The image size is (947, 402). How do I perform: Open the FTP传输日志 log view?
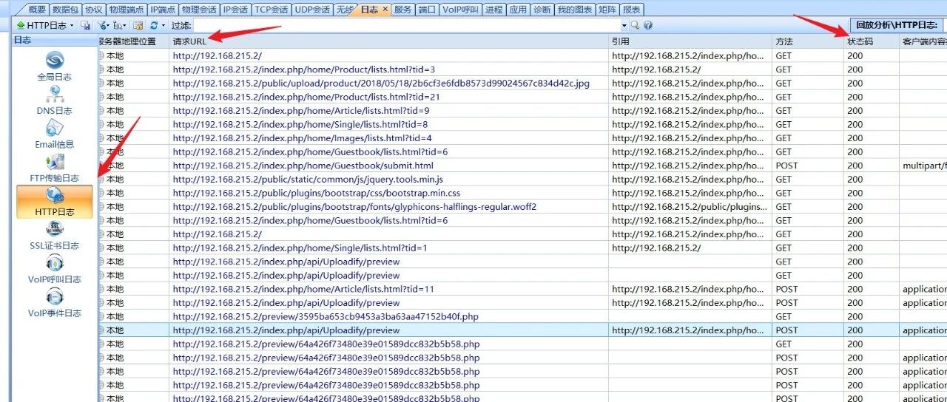click(55, 168)
